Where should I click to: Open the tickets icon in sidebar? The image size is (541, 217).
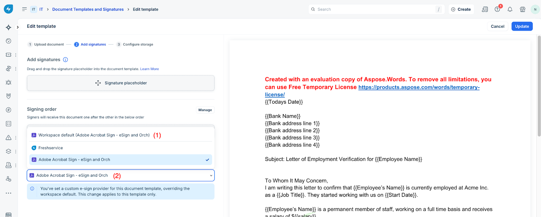pos(8,55)
